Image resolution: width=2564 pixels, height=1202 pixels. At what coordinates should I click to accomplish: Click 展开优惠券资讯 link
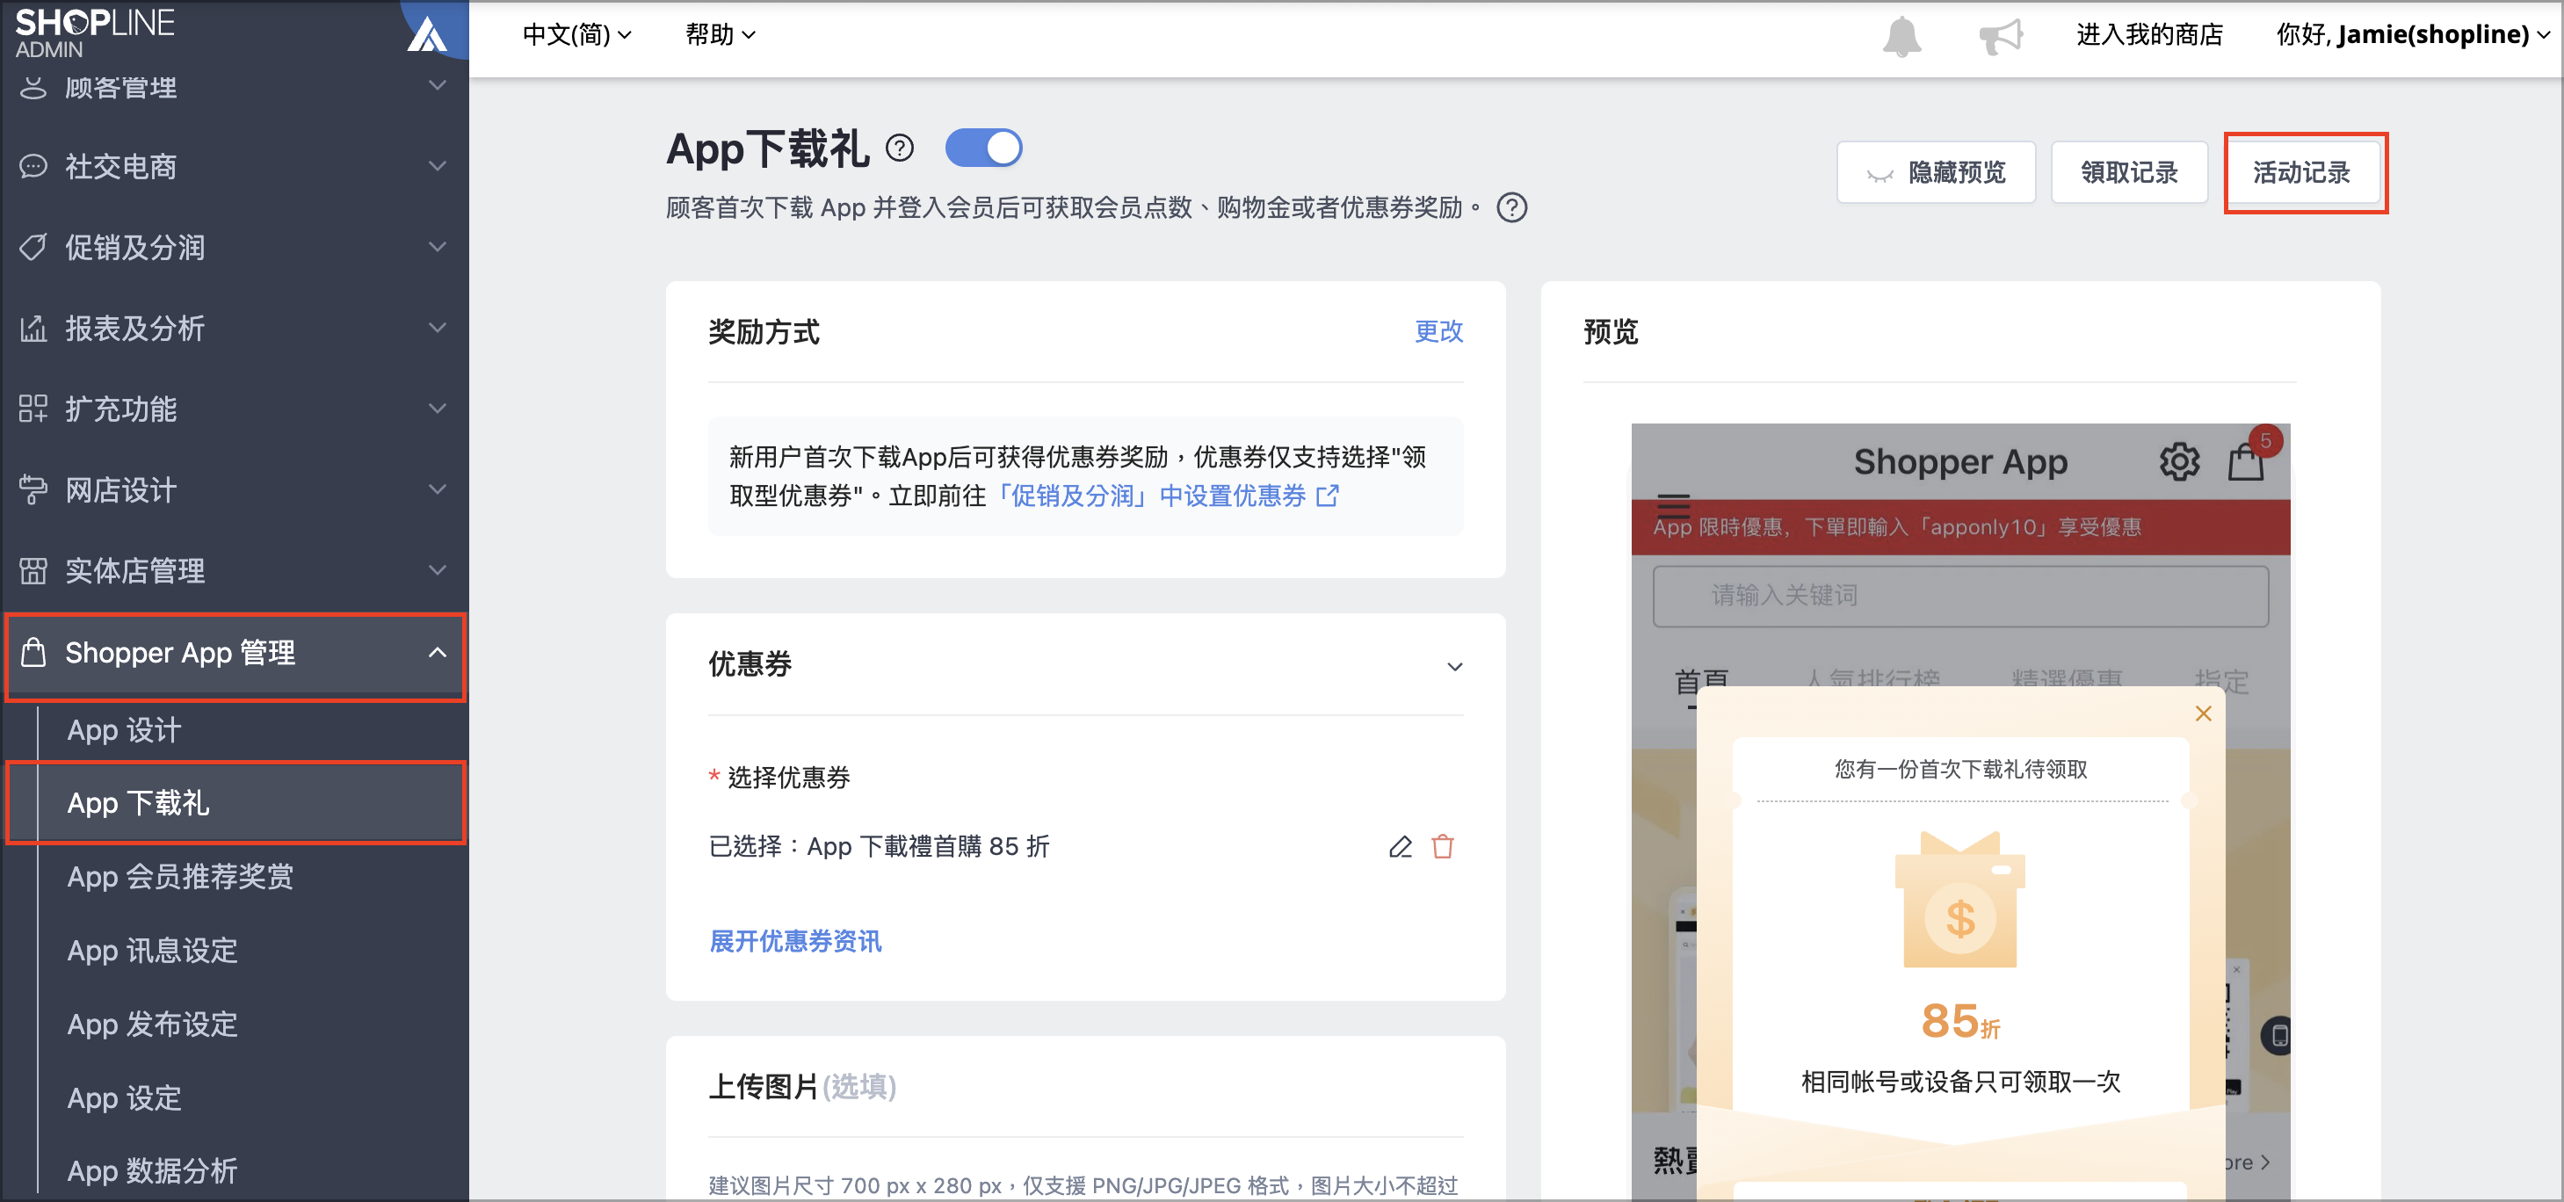795,941
